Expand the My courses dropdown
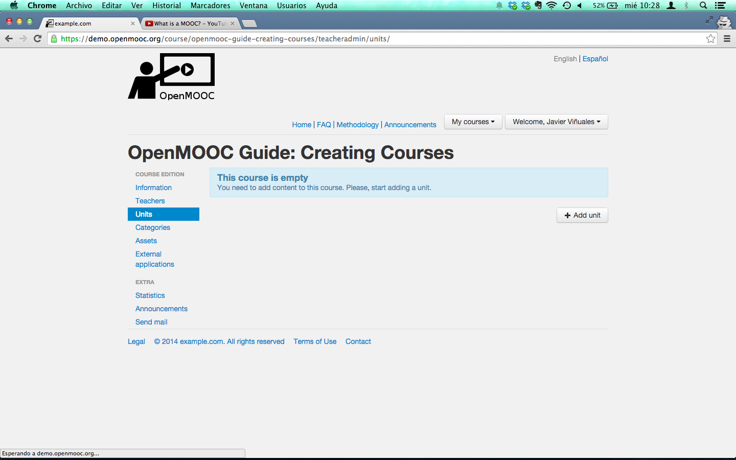Viewport: 736px width, 460px height. (x=473, y=122)
